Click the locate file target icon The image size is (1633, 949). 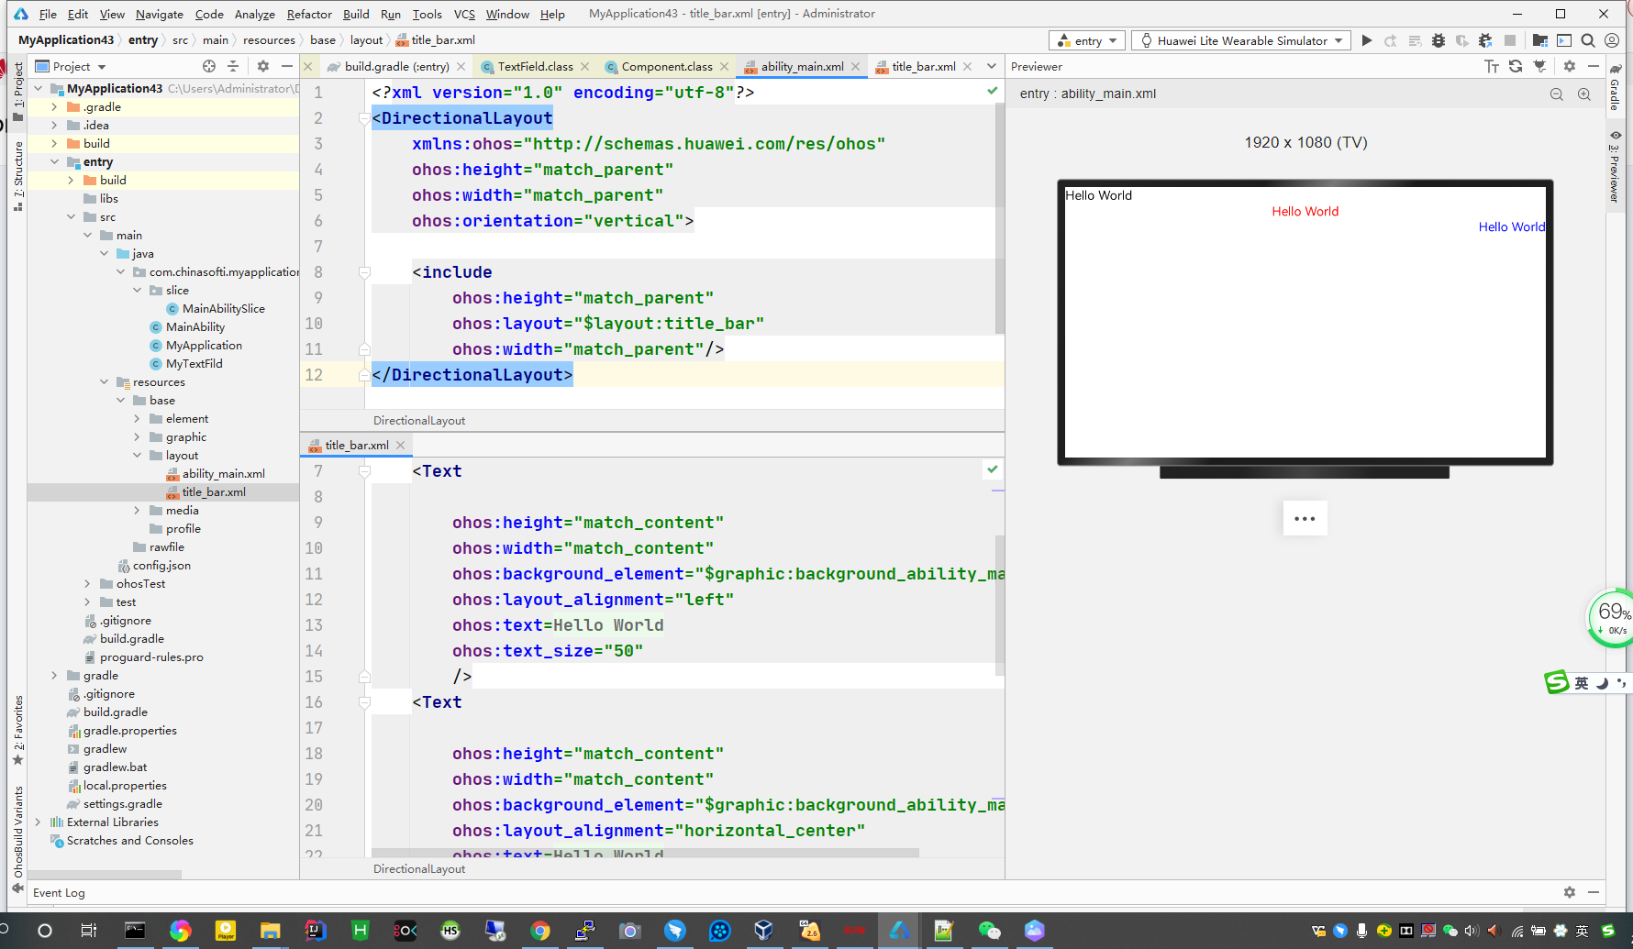[x=209, y=66]
